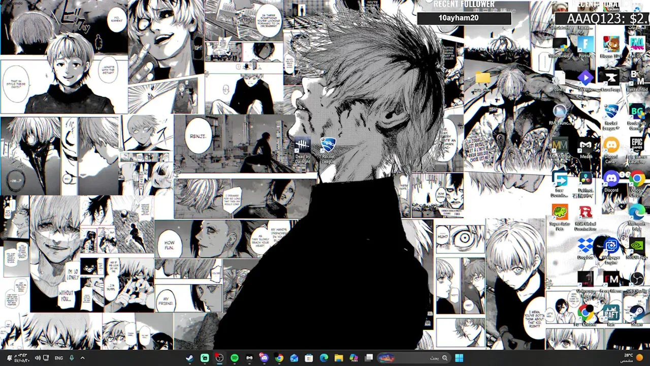Open the NVIDIA App desktop shortcut
Screen dimensions: 650x366
(637, 249)
